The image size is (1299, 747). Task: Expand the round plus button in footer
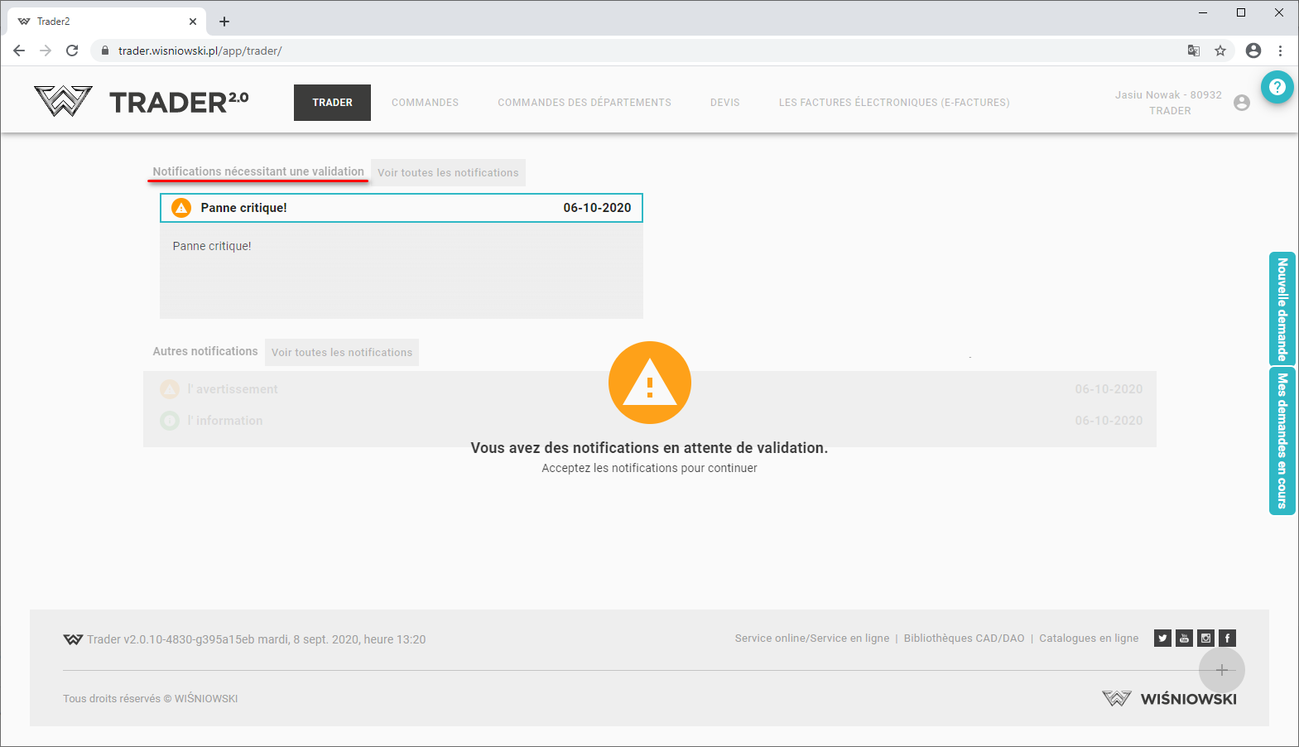(x=1221, y=670)
